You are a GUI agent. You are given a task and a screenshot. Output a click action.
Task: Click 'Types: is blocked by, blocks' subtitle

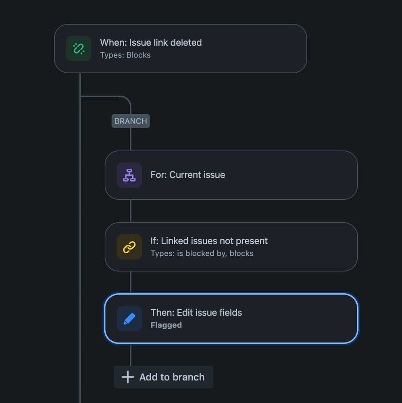point(202,254)
